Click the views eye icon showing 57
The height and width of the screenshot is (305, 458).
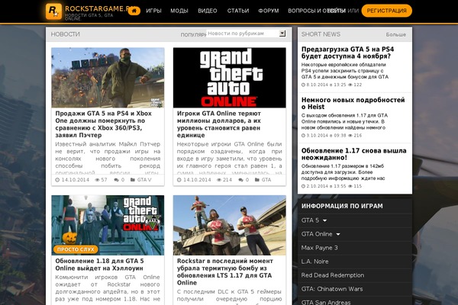click(97, 180)
